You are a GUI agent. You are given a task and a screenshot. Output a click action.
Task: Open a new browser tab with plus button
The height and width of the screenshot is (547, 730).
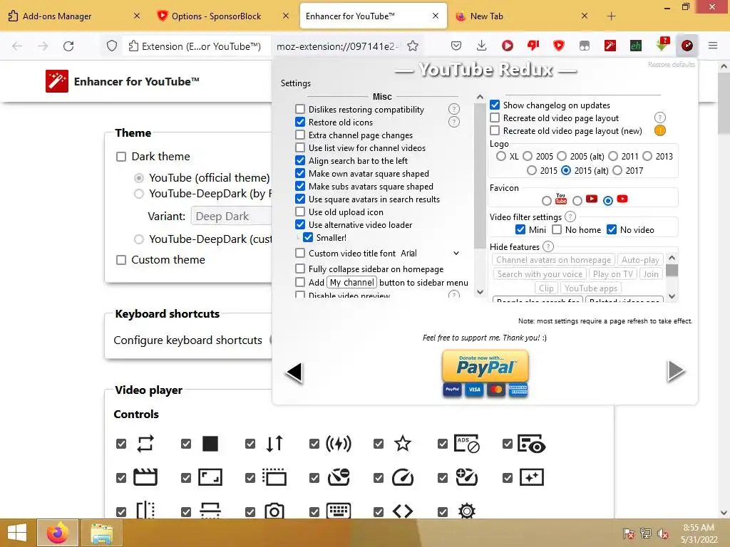click(x=611, y=16)
